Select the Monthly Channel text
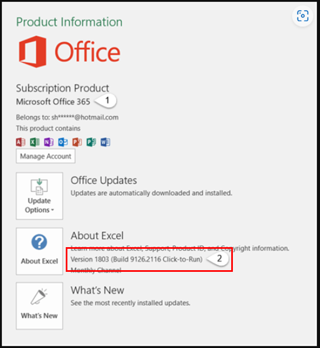This screenshot has width=320, height=348. 96,270
